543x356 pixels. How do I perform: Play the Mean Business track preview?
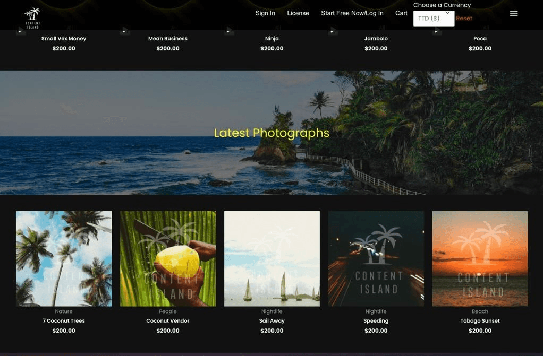tap(125, 31)
